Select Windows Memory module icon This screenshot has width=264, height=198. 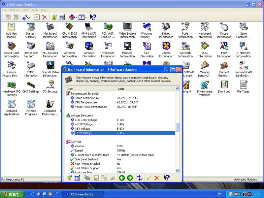tap(147, 31)
